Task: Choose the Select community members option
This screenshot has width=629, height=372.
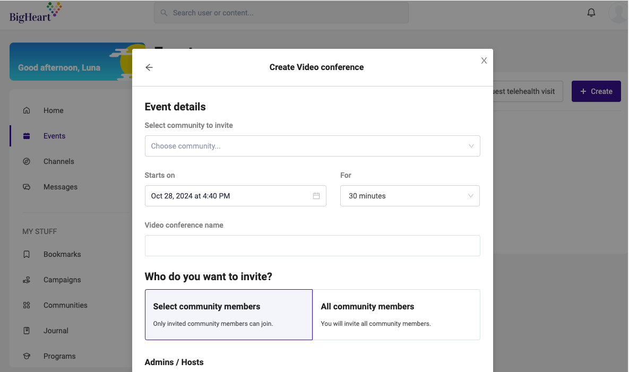Action: click(x=229, y=315)
